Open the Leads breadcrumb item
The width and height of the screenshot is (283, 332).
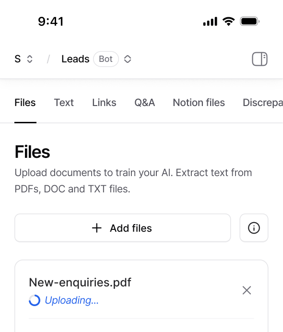[x=75, y=59]
